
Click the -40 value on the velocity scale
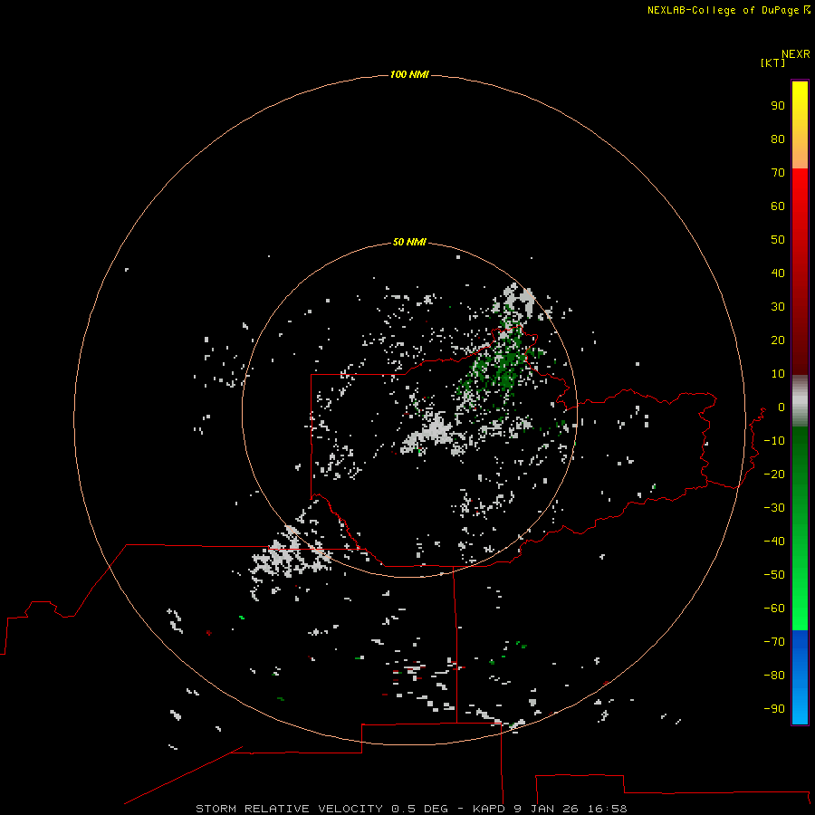774,542
